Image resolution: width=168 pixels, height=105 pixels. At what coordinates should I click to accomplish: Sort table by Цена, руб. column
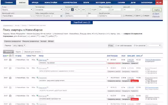click(131, 56)
